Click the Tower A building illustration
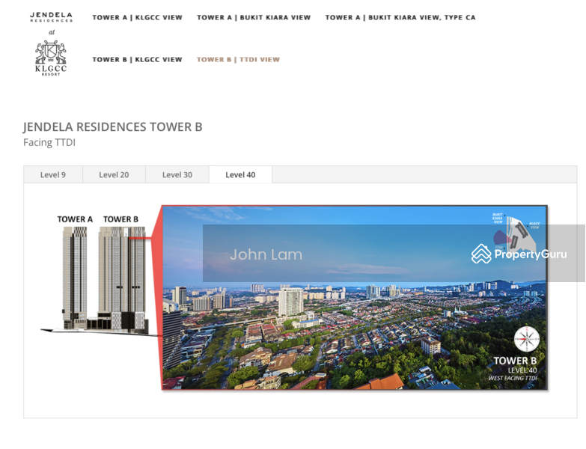Viewport: 586px width, 449px height. (x=75, y=278)
